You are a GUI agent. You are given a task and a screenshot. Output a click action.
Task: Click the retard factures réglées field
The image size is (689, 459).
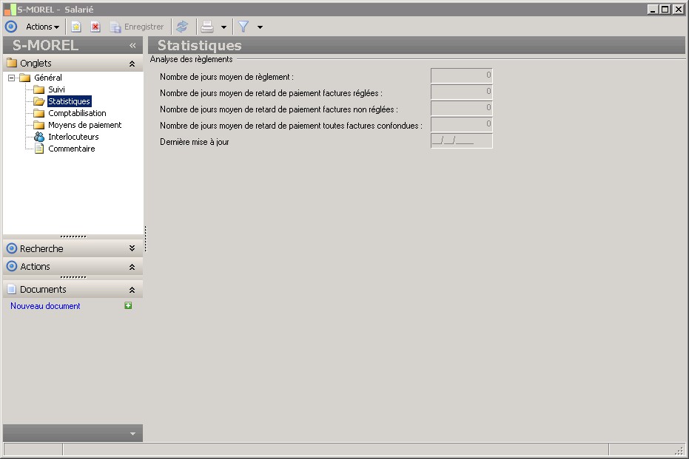pos(461,92)
